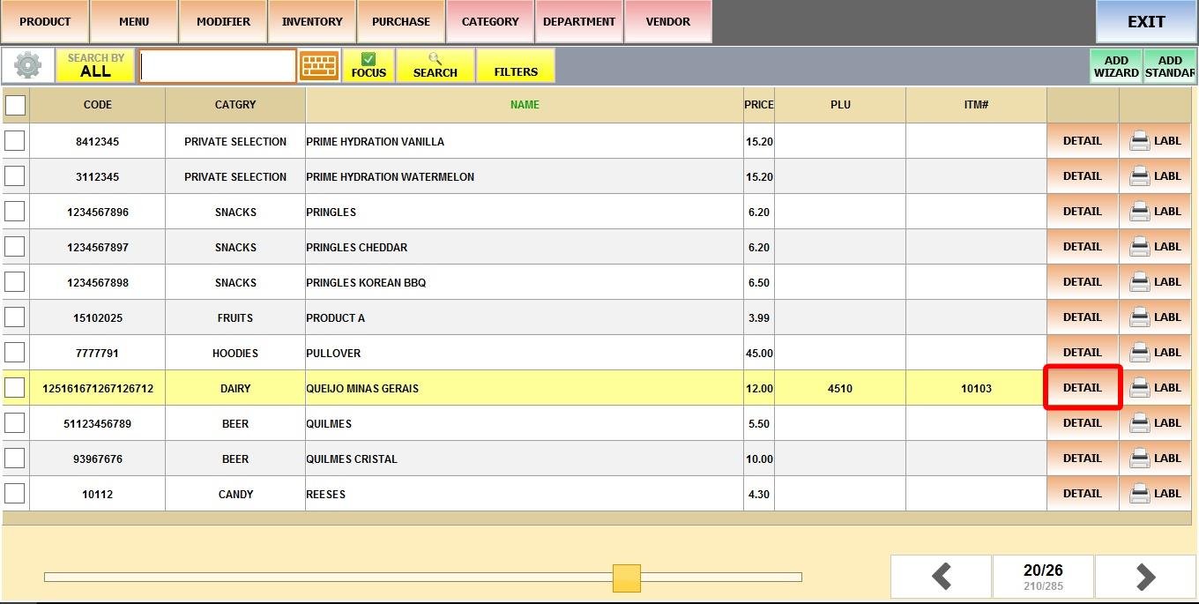Go to previous page arrow

941,577
